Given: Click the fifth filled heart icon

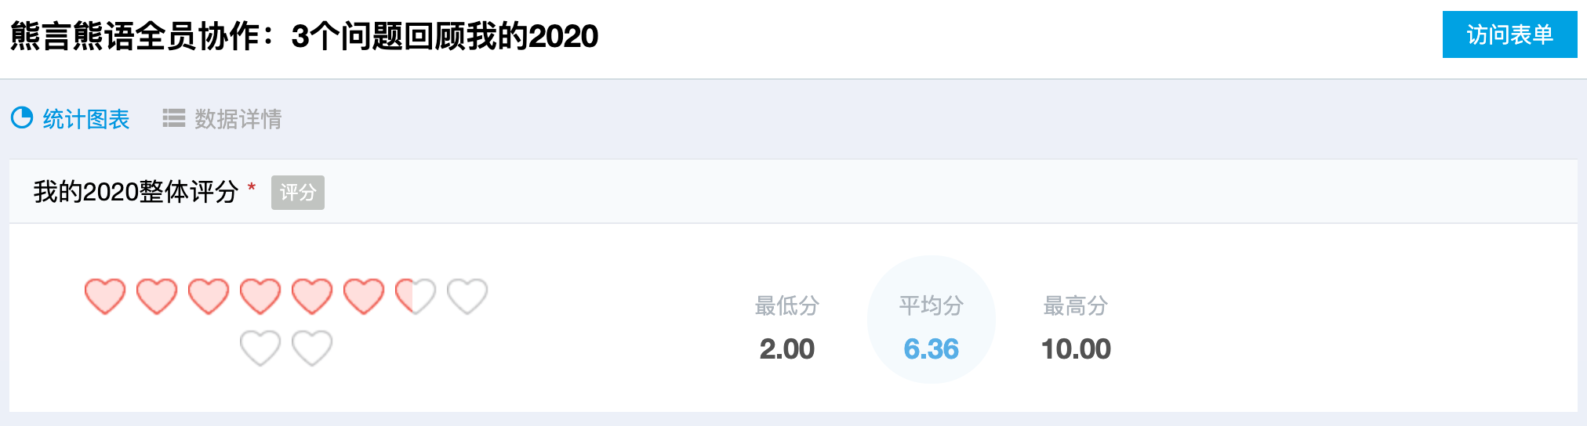Looking at the screenshot, I should click(312, 297).
